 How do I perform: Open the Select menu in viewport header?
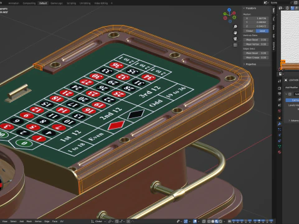[13, 222]
